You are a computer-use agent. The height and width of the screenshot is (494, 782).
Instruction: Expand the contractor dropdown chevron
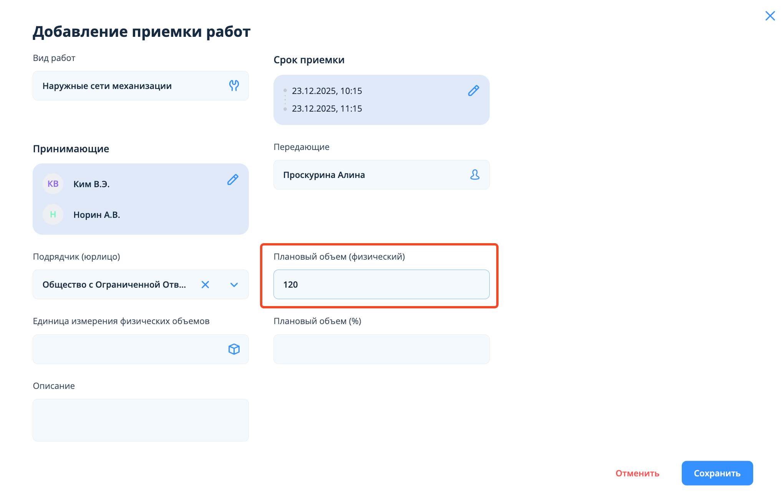234,285
